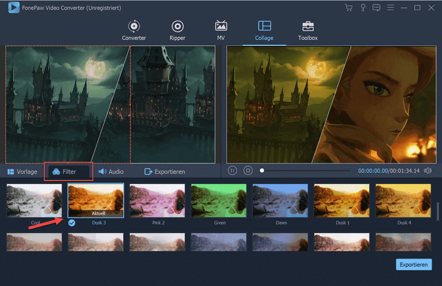This screenshot has width=442, height=286.
Task: Click the FonePaw app logo
Action: [x=13, y=8]
